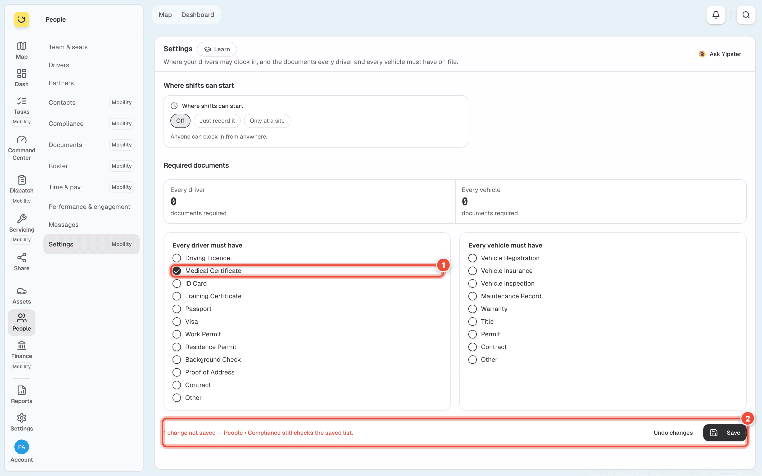Click the yellow smiley logo
Viewport: 762px width, 476px height.
[21, 20]
